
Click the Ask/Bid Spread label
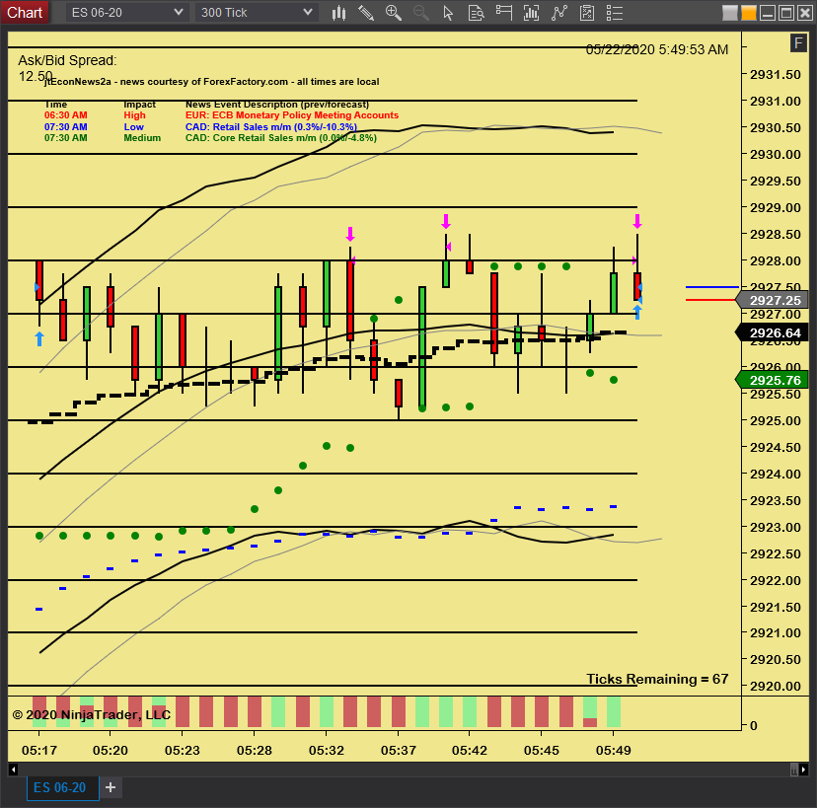click(x=67, y=60)
